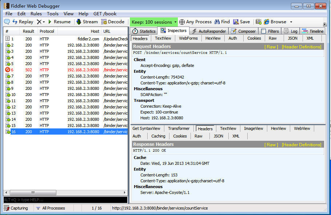Click the GET /book menu item

coord(105,14)
